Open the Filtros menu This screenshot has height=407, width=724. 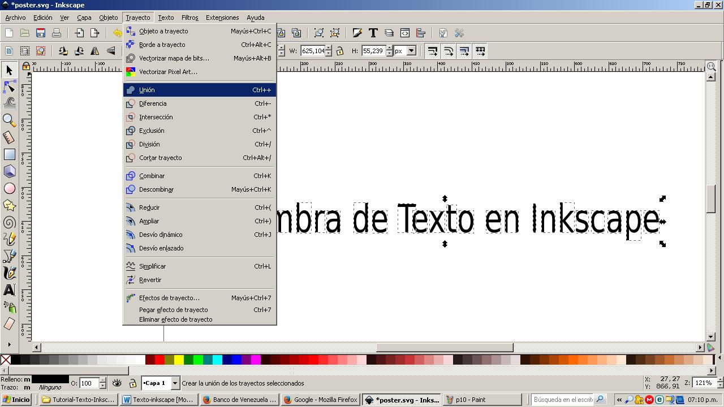tap(189, 18)
